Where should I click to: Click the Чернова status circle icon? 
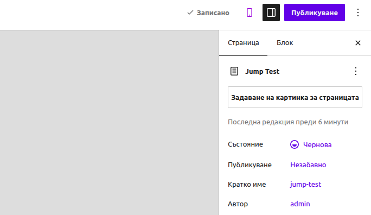click(295, 144)
